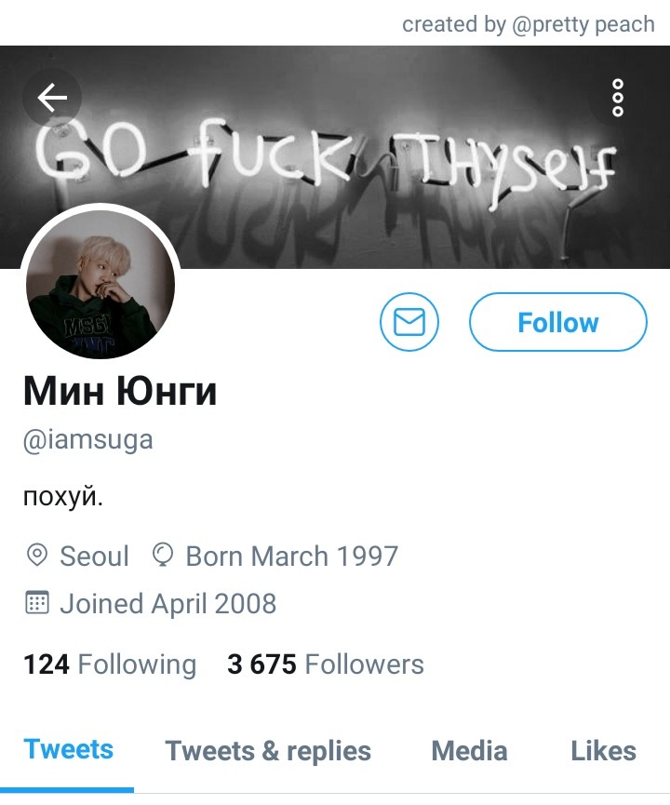Viewport: 670px width, 805px height.
Task: Click the Seoul location text
Action: [94, 556]
